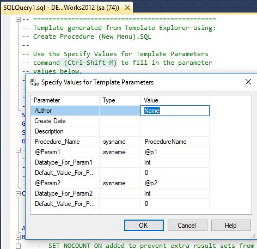Select the Description parameter row

point(120,131)
